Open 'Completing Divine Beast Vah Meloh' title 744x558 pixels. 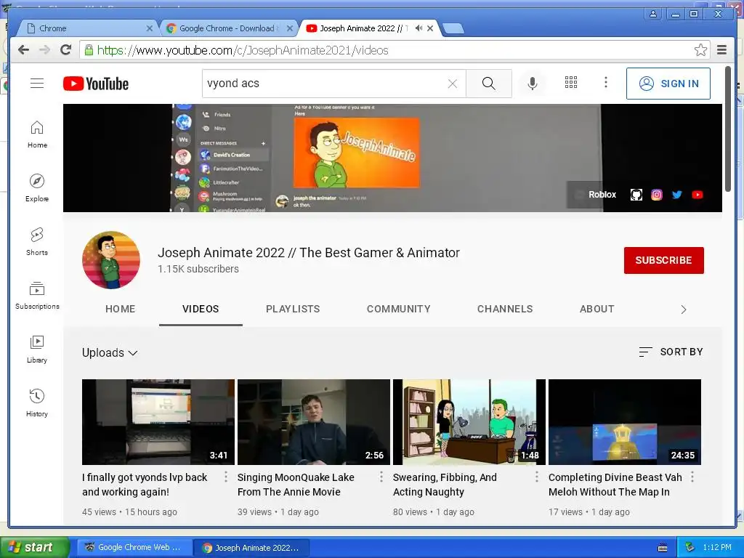click(x=615, y=485)
